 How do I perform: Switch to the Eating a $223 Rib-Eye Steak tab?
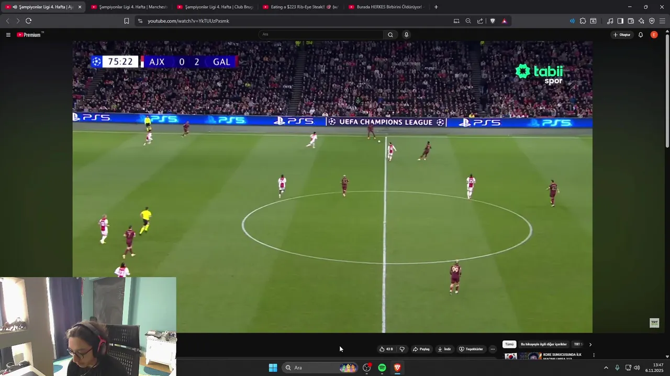click(x=300, y=7)
